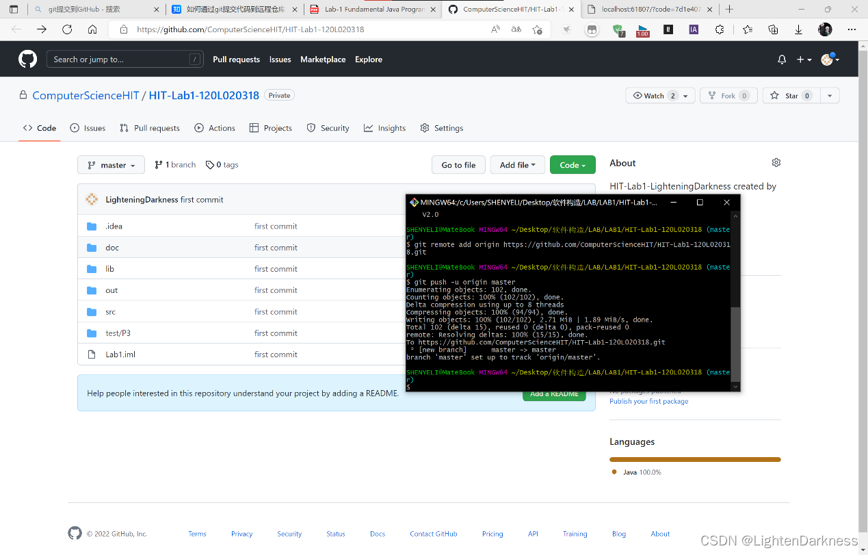This screenshot has width=868, height=555.
Task: Click the green shield extension icon
Action: (618, 29)
